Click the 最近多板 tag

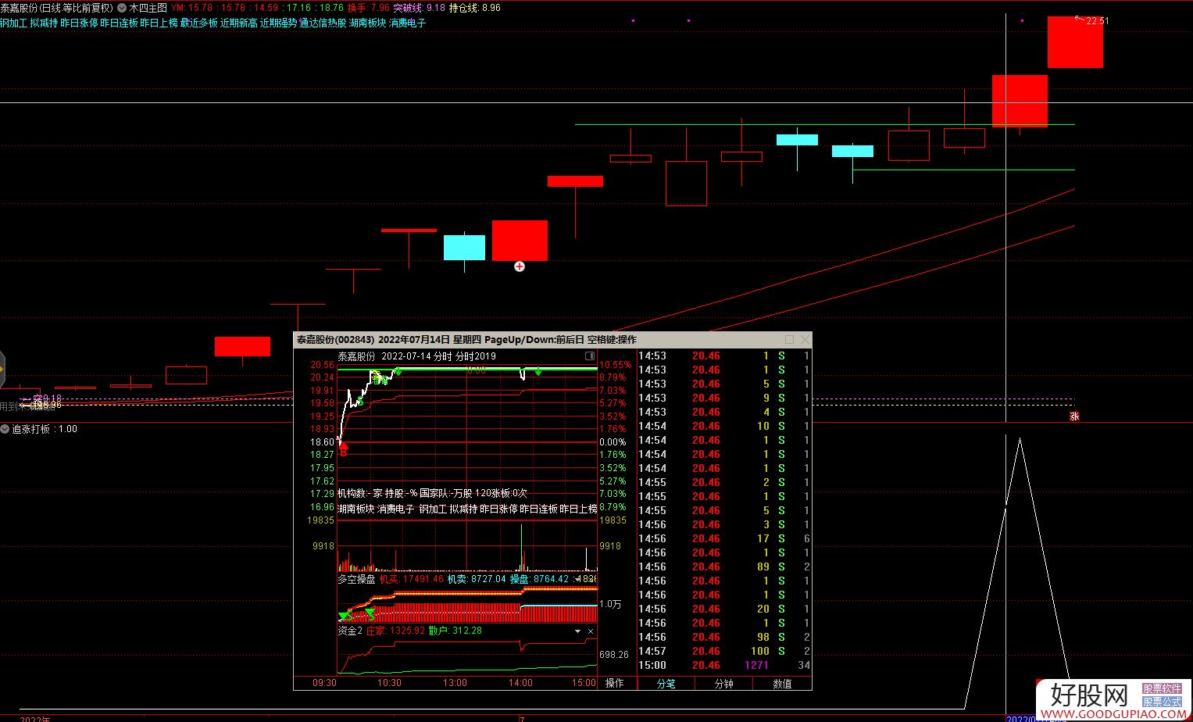(x=198, y=23)
